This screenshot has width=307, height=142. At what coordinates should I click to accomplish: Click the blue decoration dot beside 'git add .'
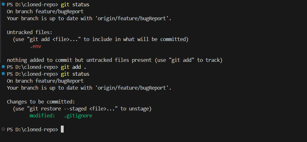pos(3,67)
